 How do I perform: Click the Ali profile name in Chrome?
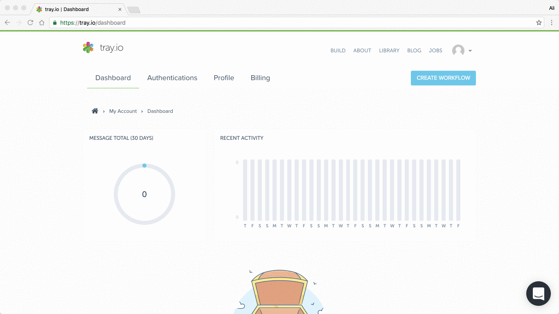point(552,8)
